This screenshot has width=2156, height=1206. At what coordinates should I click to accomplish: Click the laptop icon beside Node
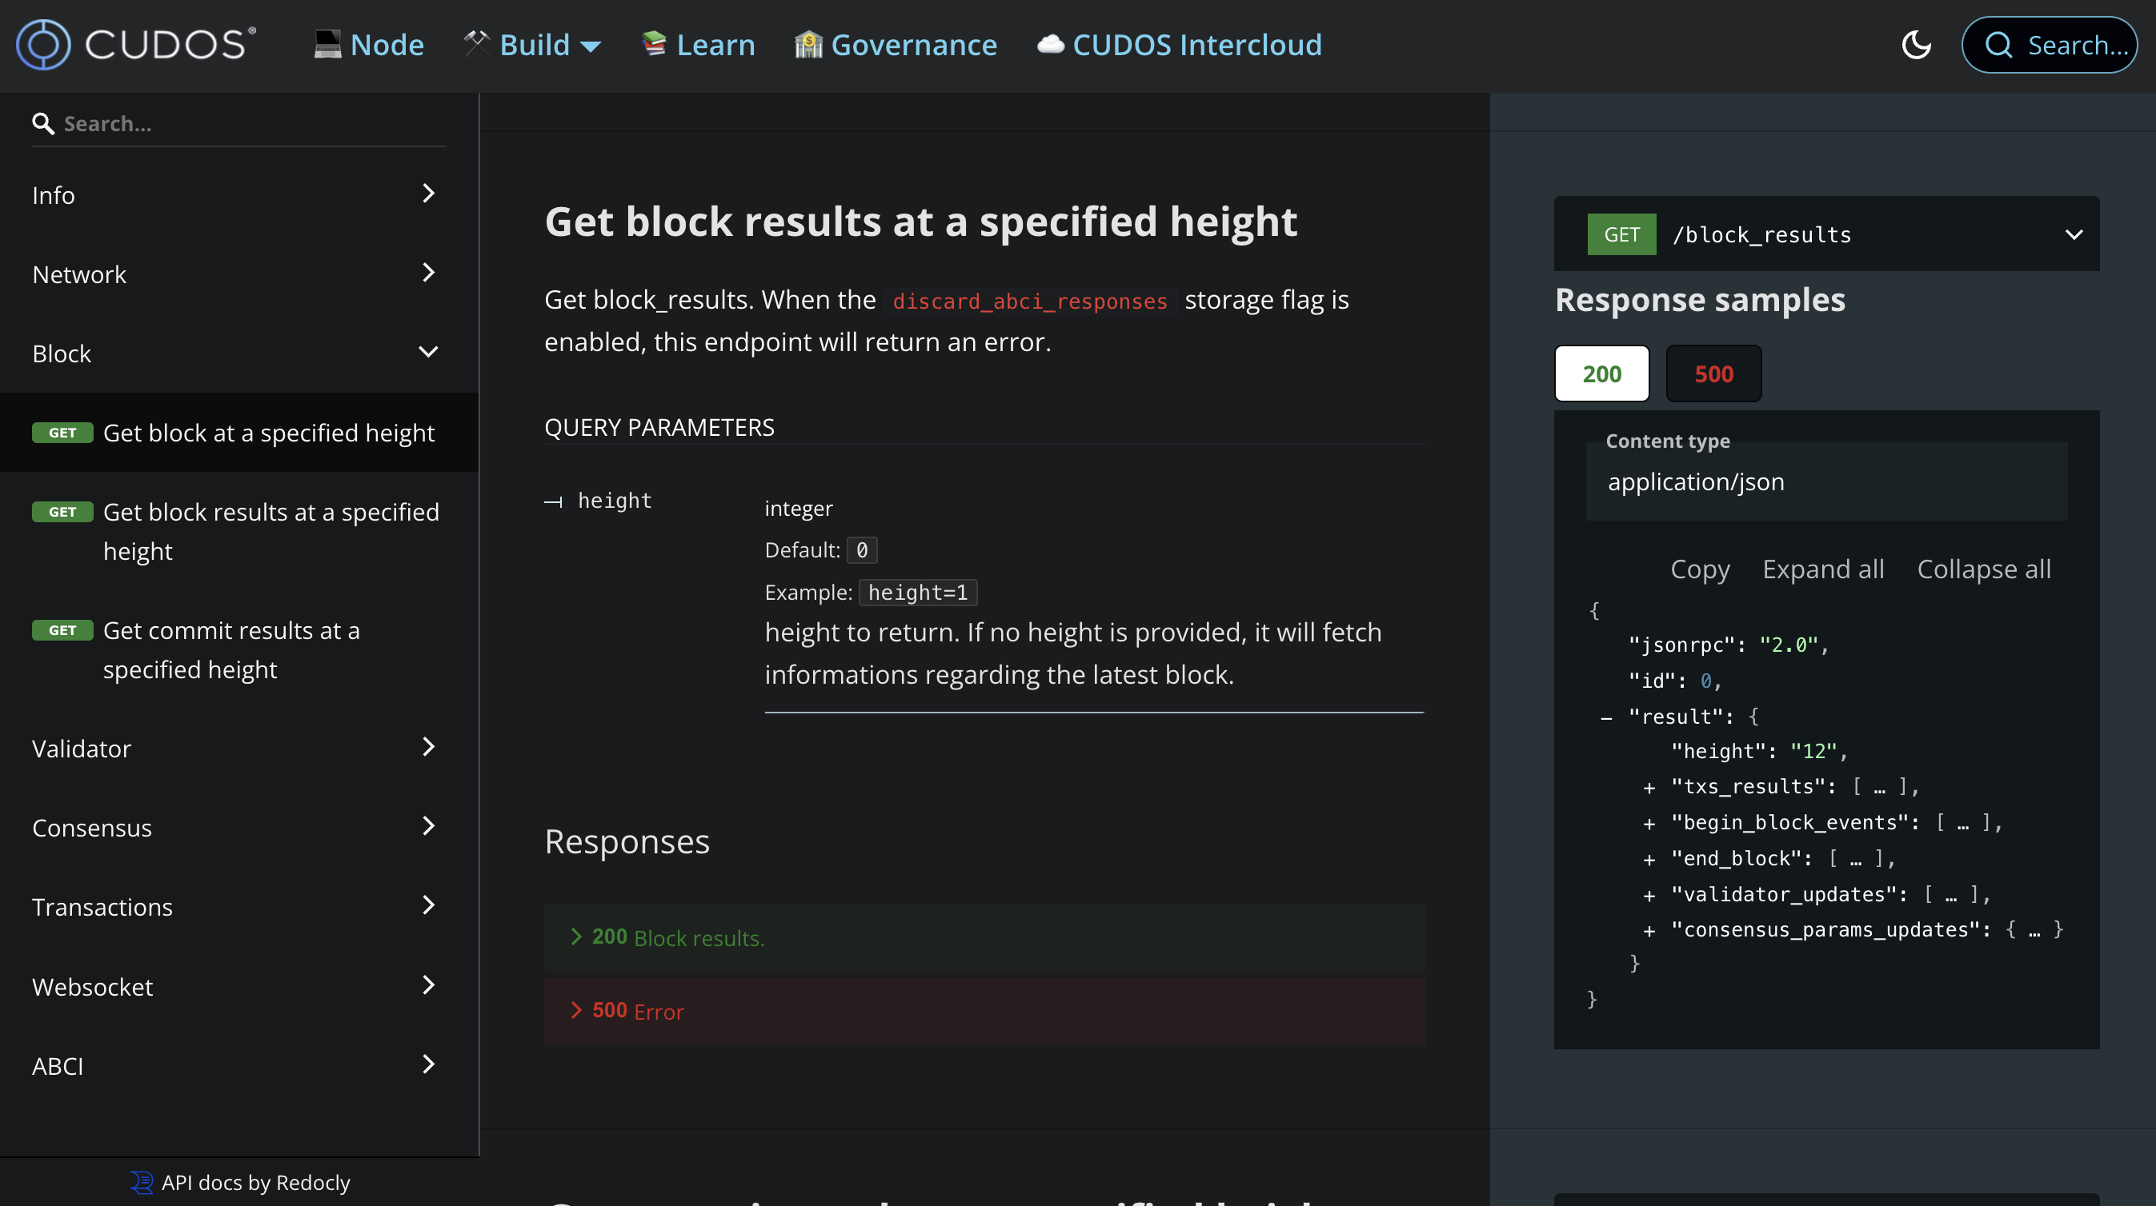pyautogui.click(x=327, y=43)
